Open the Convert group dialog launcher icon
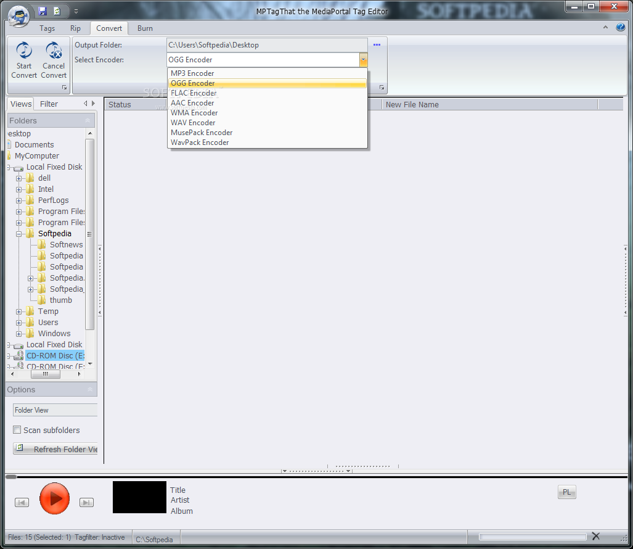Screen dimensions: 633x549 tap(64, 87)
